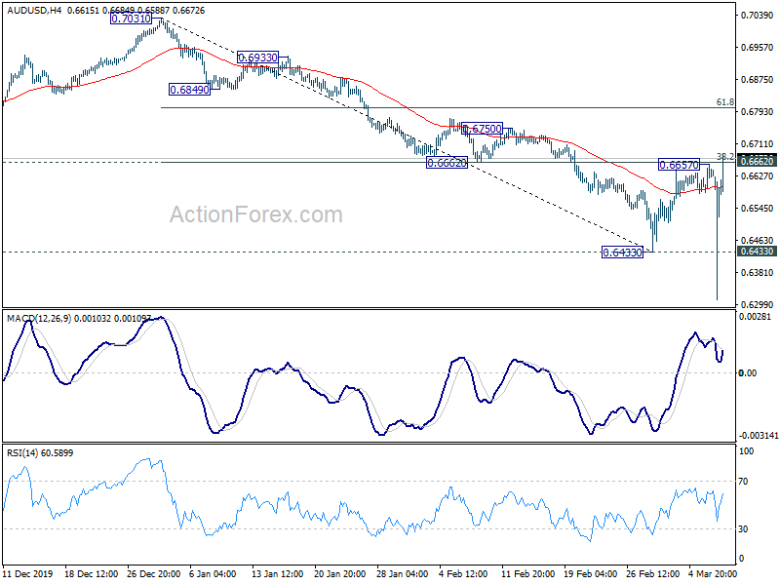Click the 0.70390 price axis value
The image size is (780, 585).
click(758, 16)
